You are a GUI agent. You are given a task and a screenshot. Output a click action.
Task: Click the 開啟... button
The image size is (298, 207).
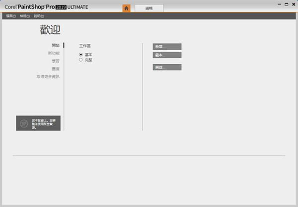tap(167, 67)
